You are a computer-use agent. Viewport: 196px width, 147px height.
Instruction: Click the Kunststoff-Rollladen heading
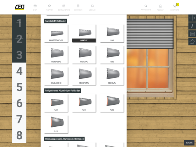[55, 21]
